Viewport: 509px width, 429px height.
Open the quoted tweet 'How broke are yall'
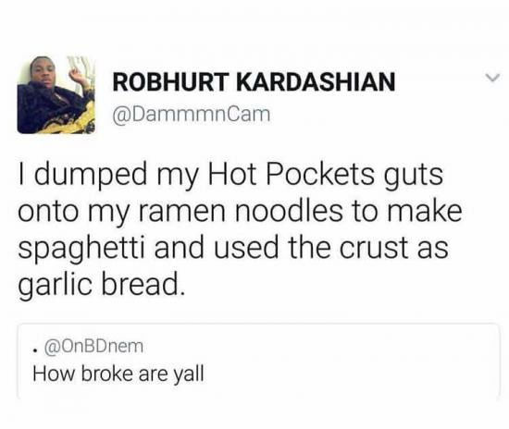[x=118, y=374]
